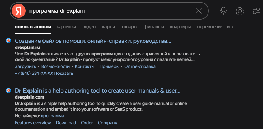Image resolution: width=263 pixels, height=129 pixels.
Task: Click the drexplain.com result favicon
Action: [9, 91]
